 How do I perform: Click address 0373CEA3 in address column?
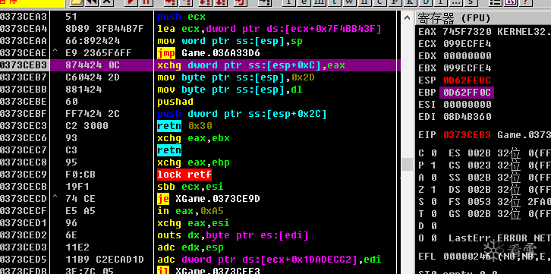pos(24,17)
